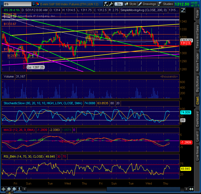Click the 20 stochastic level tag
This screenshot has height=194, width=201.
tap(183, 120)
